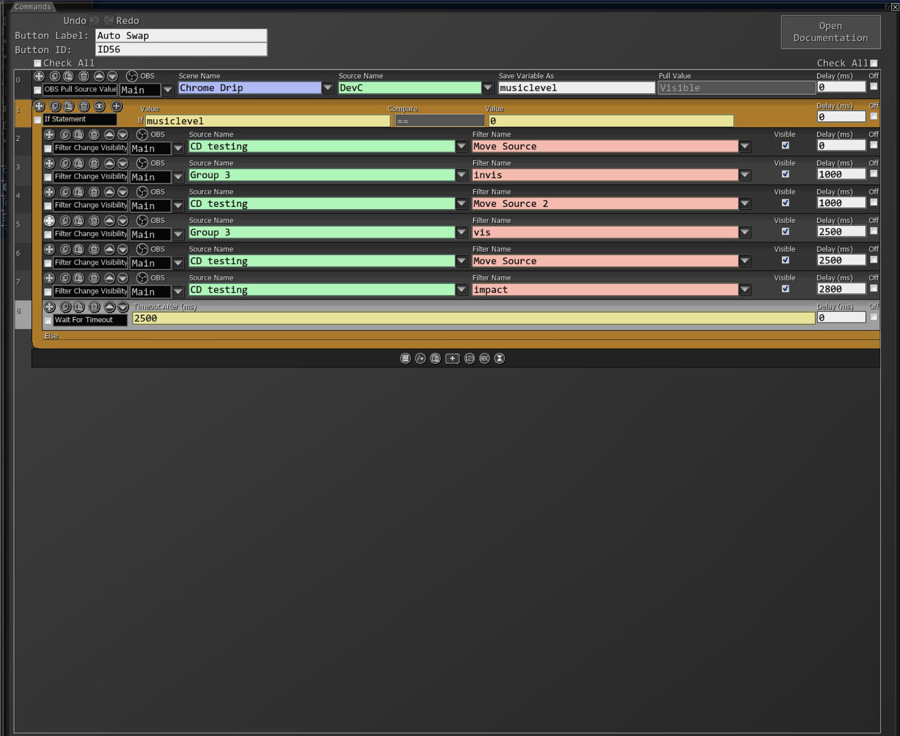This screenshot has width=900, height=736.
Task: Click the move-down arrow icon on row 3
Action: [x=123, y=163]
